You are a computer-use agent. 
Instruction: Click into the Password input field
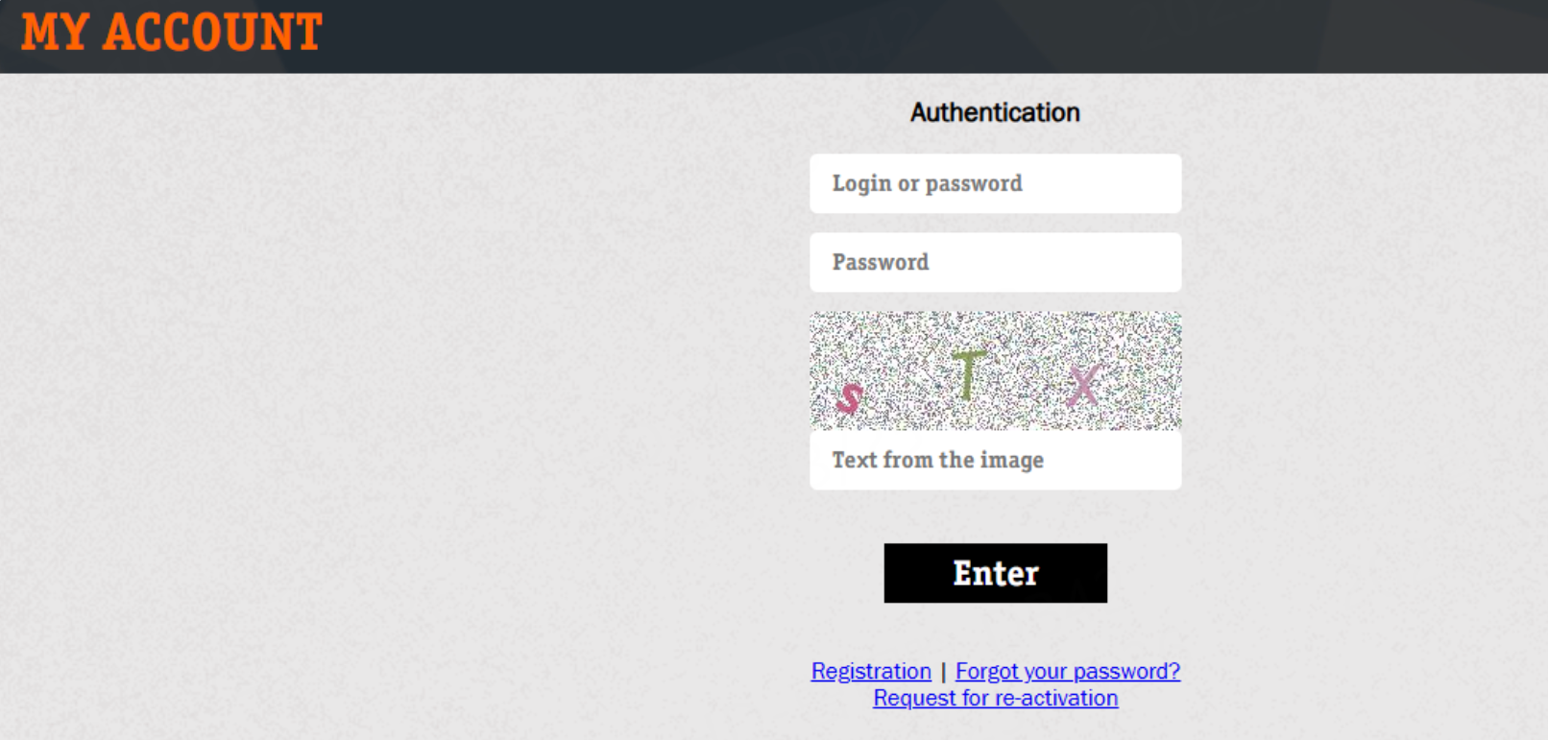[x=995, y=262]
